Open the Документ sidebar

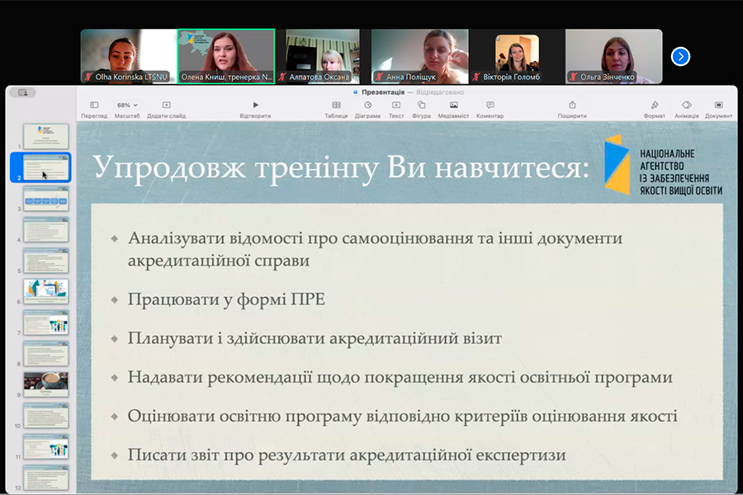pos(718,110)
